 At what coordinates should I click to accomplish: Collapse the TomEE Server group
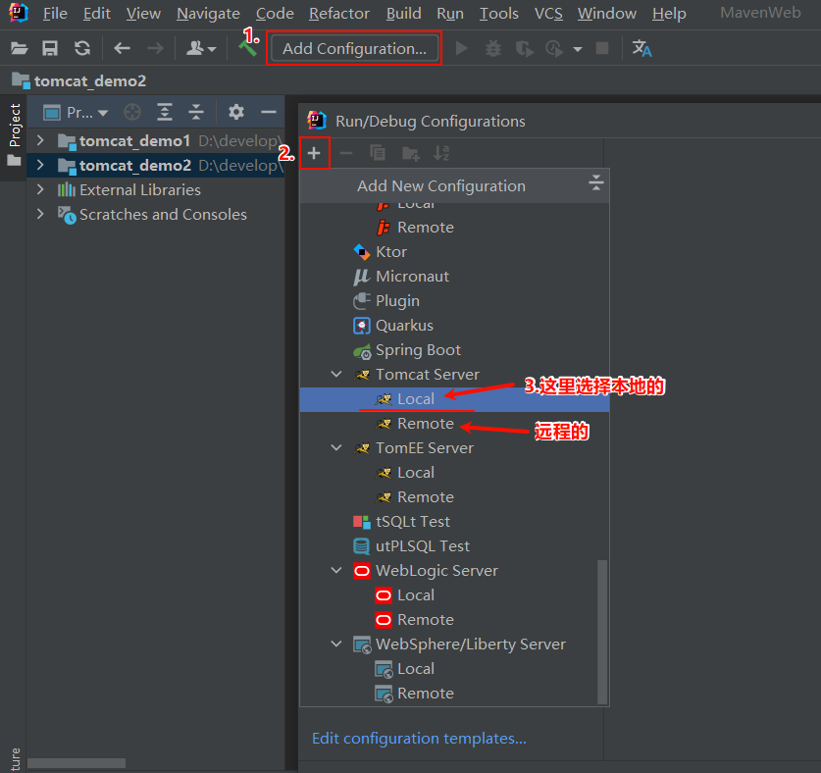tap(336, 447)
